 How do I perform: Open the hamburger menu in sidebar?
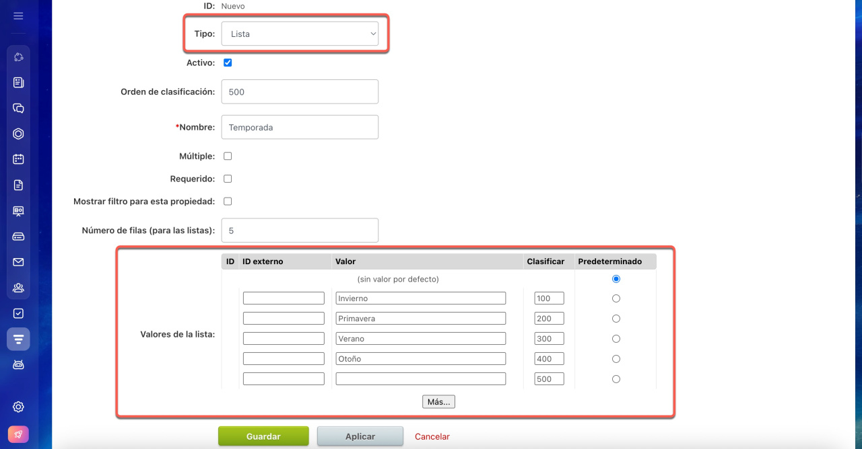tap(18, 16)
